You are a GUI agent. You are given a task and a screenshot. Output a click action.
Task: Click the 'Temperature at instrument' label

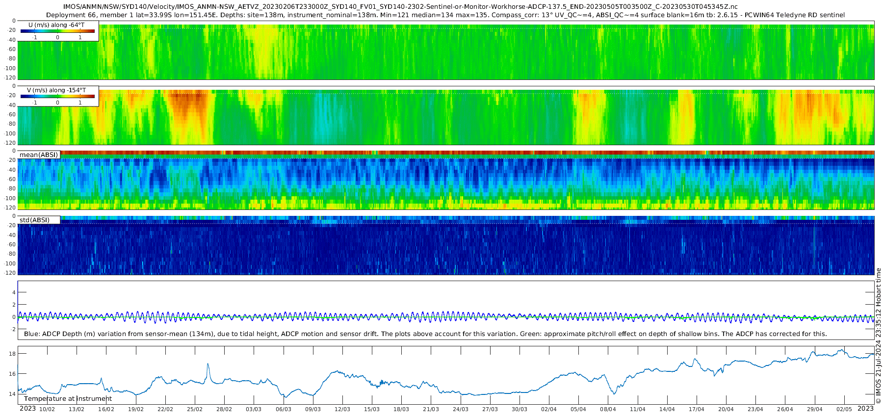click(x=68, y=399)
